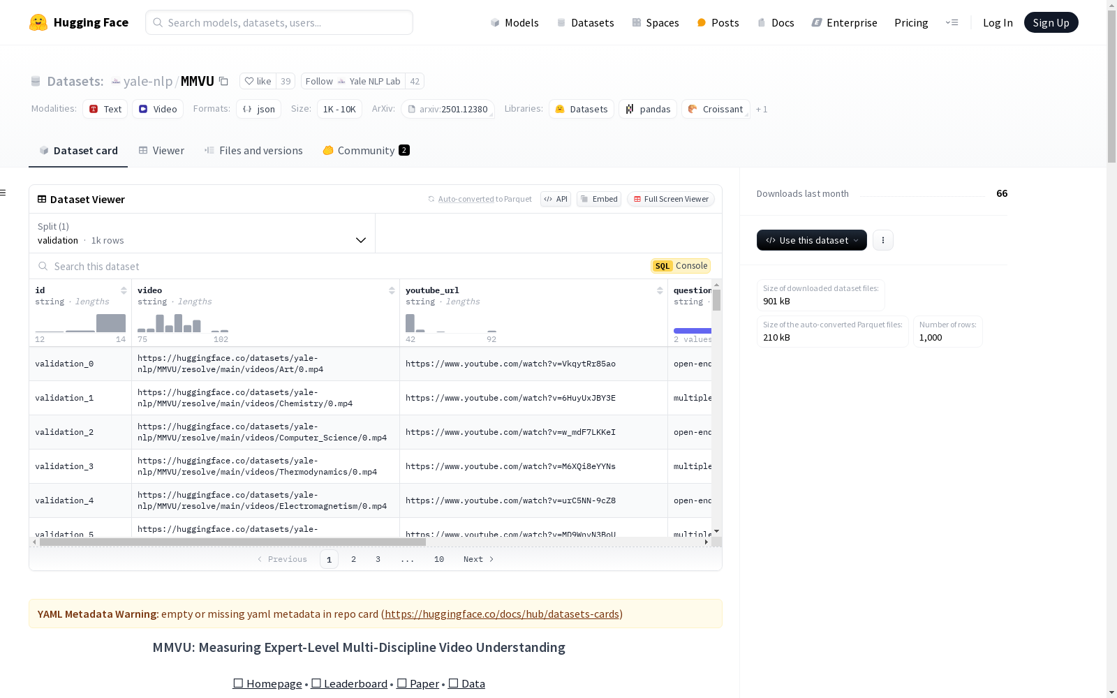This screenshot has height=698, width=1117.
Task: Copy the dataset name with the copy icon
Action: click(x=223, y=81)
